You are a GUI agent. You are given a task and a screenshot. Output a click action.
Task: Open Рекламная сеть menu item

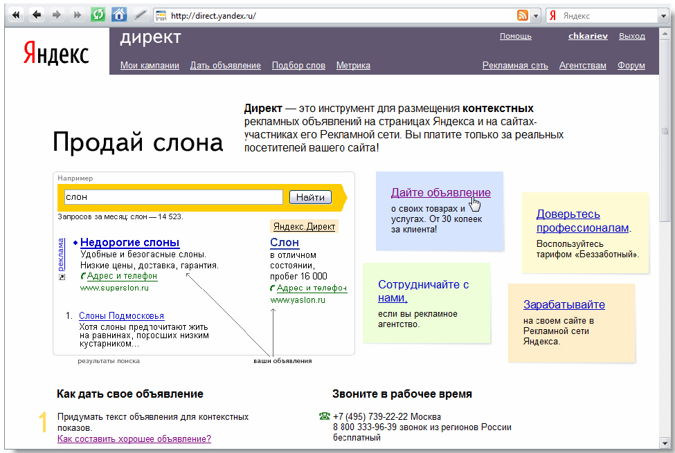tap(515, 66)
